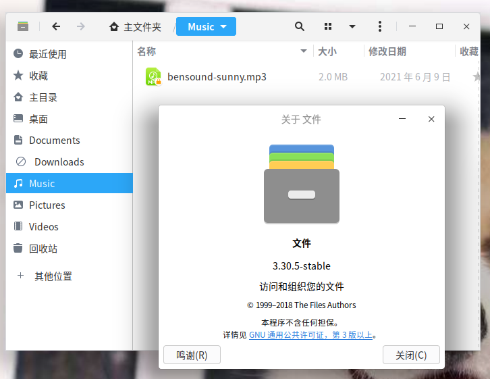The height and width of the screenshot is (379, 490).
Task: Click the home icon beside 主目录
Action: pos(18,97)
